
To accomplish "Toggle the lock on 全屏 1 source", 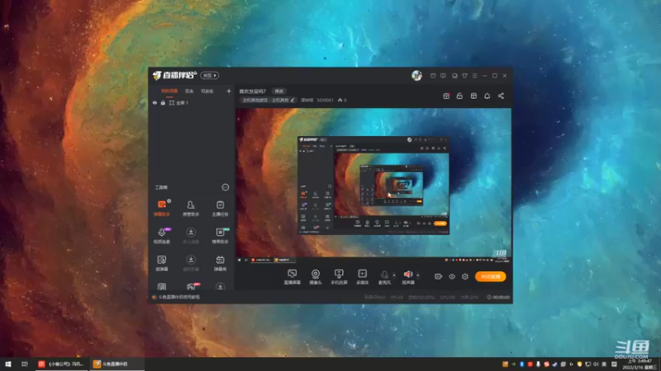I will tap(163, 102).
